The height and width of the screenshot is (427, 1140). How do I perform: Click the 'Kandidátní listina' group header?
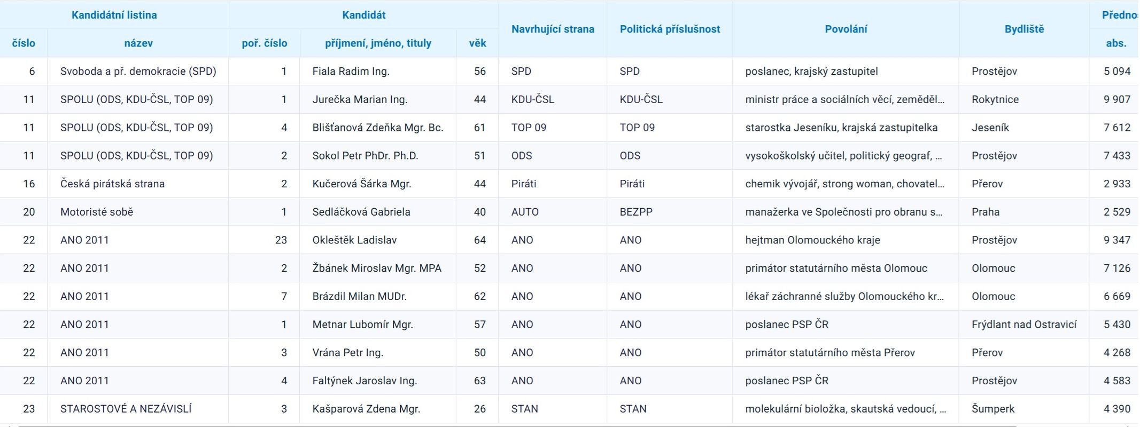point(114,15)
